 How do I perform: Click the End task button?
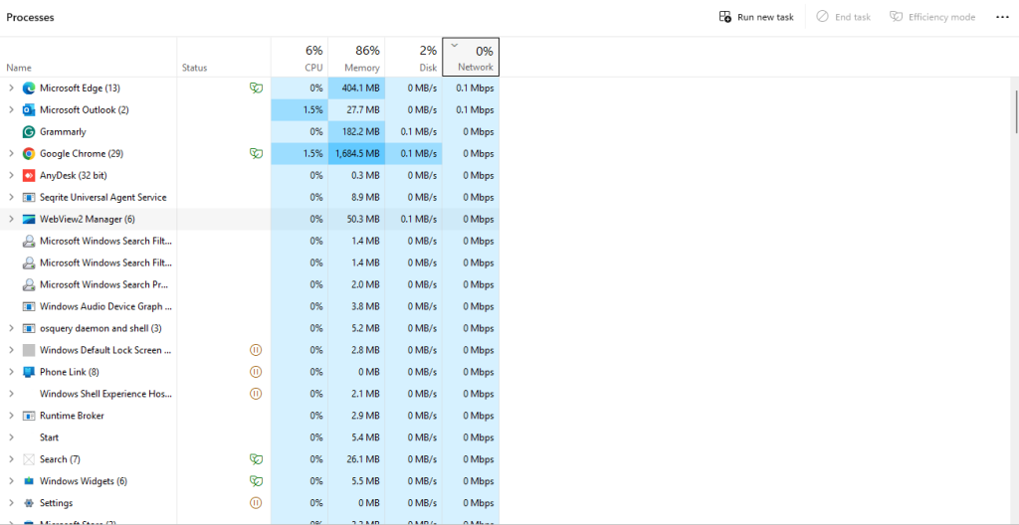[843, 18]
